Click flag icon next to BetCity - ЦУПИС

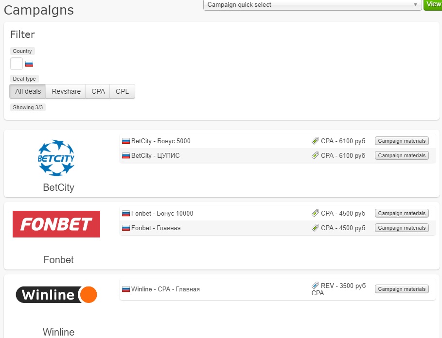(126, 156)
